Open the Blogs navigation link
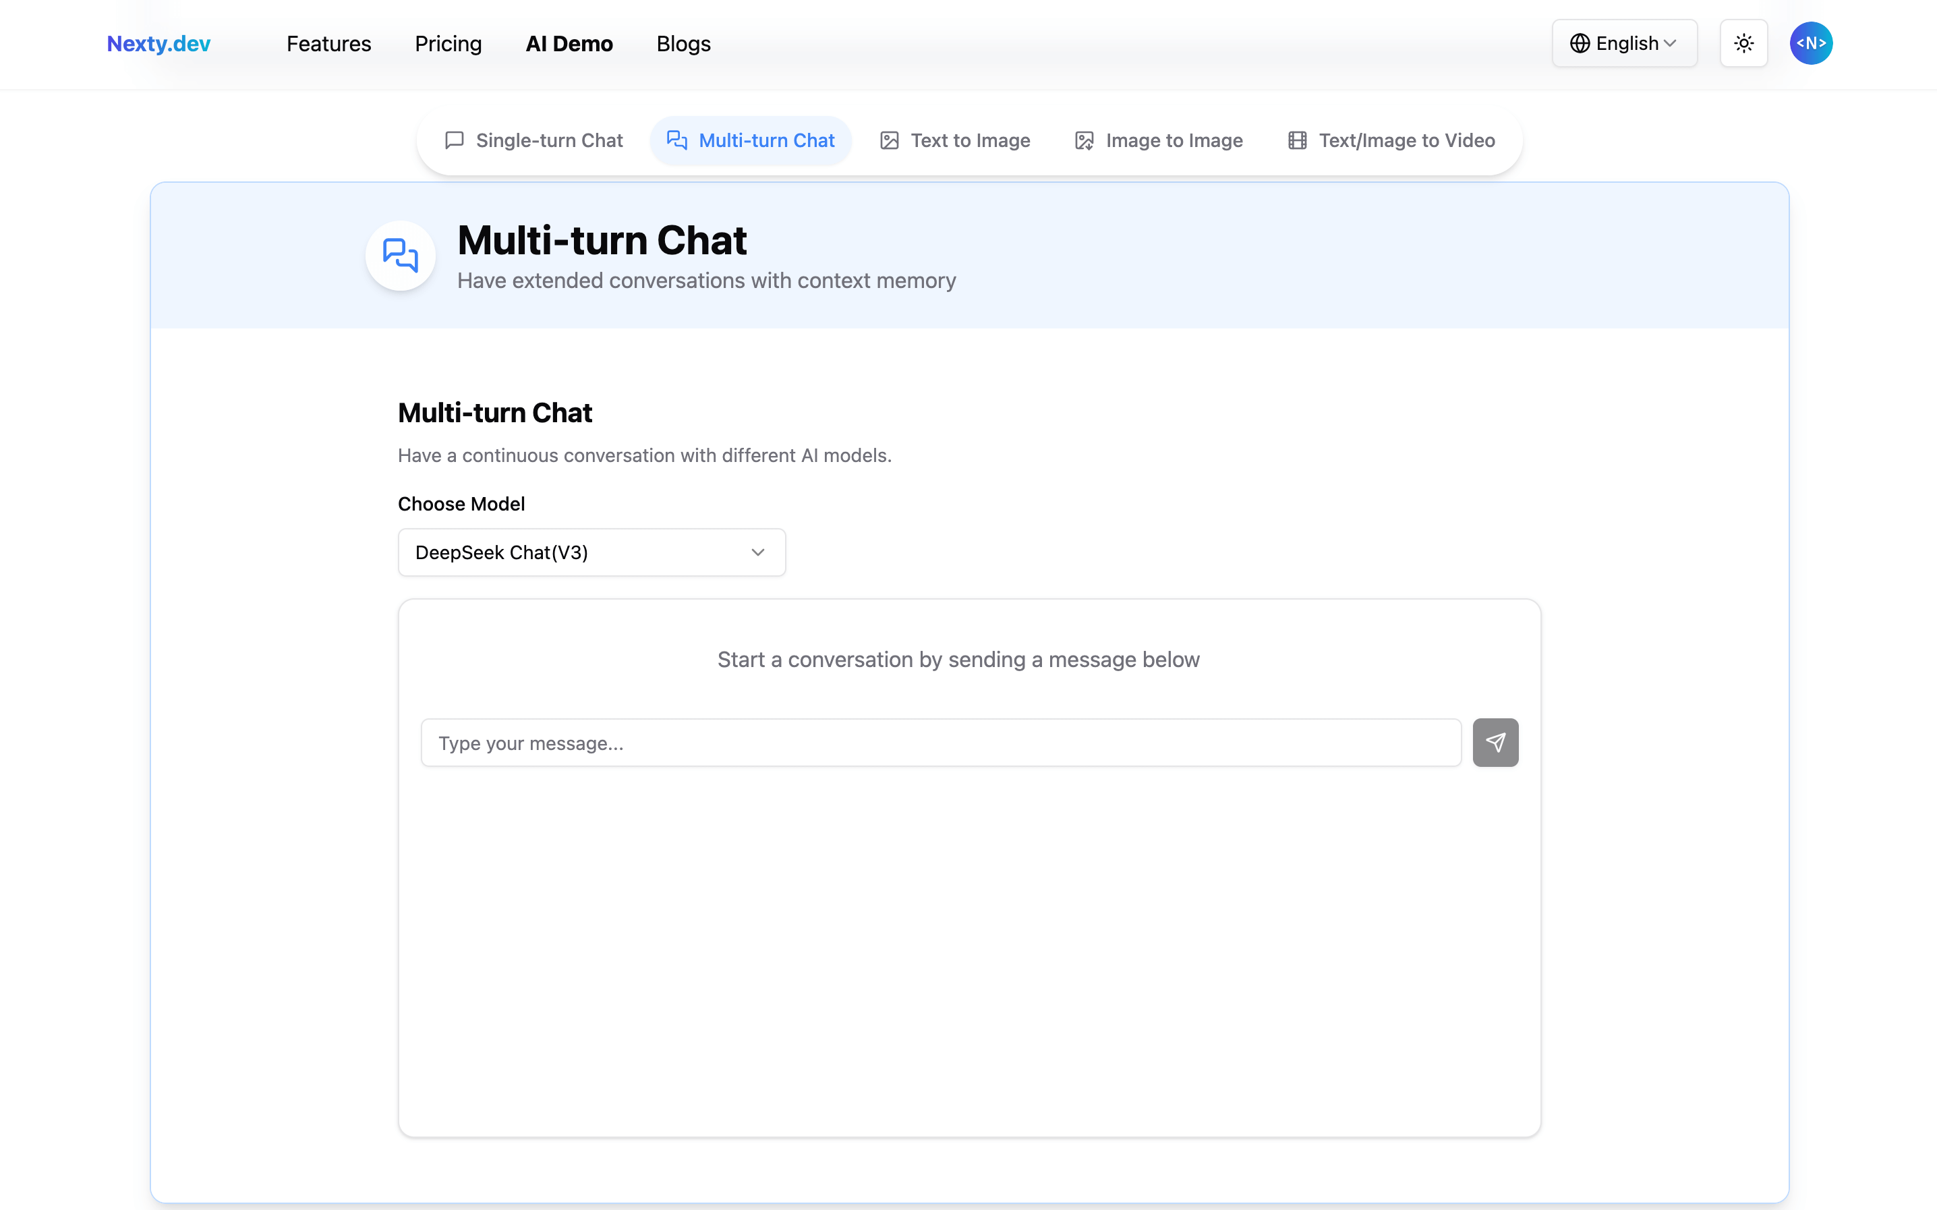The height and width of the screenshot is (1210, 1937). 683,43
